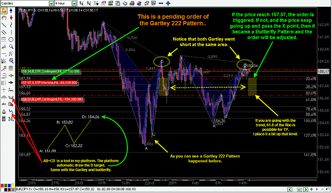Select the arrow pointer tool

pyautogui.click(x=4, y=11)
